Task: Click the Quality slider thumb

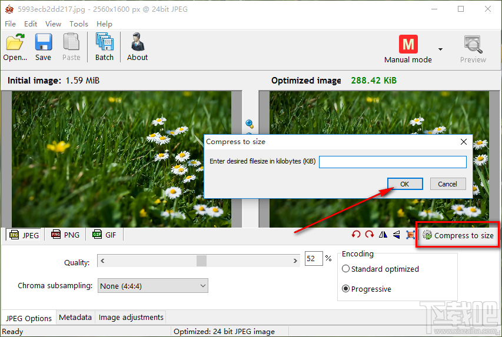Action: pos(201,261)
